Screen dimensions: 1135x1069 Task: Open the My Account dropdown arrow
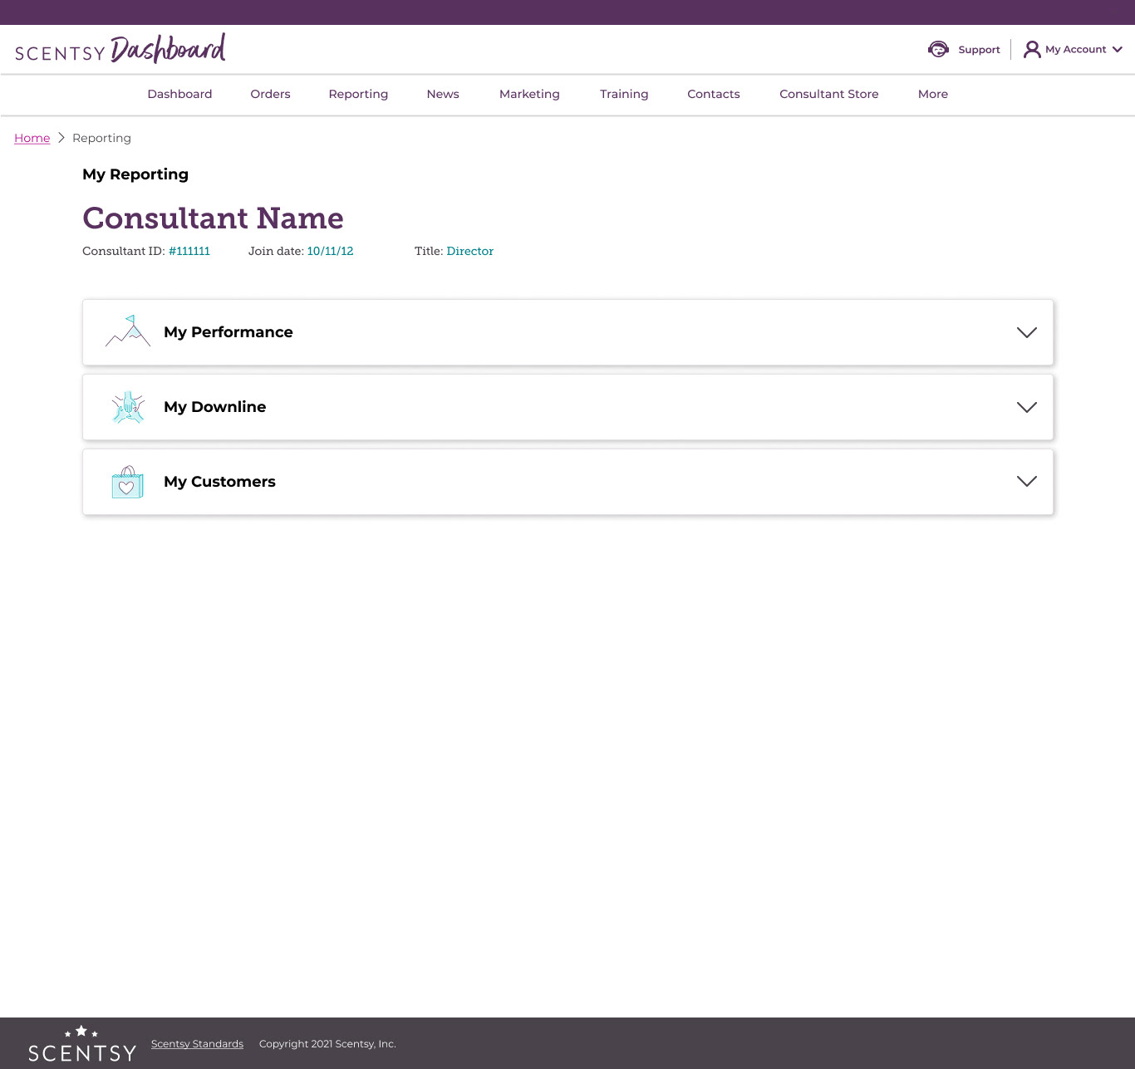pyautogui.click(x=1118, y=50)
